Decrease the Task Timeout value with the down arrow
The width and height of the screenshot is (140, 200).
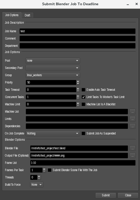78,91
